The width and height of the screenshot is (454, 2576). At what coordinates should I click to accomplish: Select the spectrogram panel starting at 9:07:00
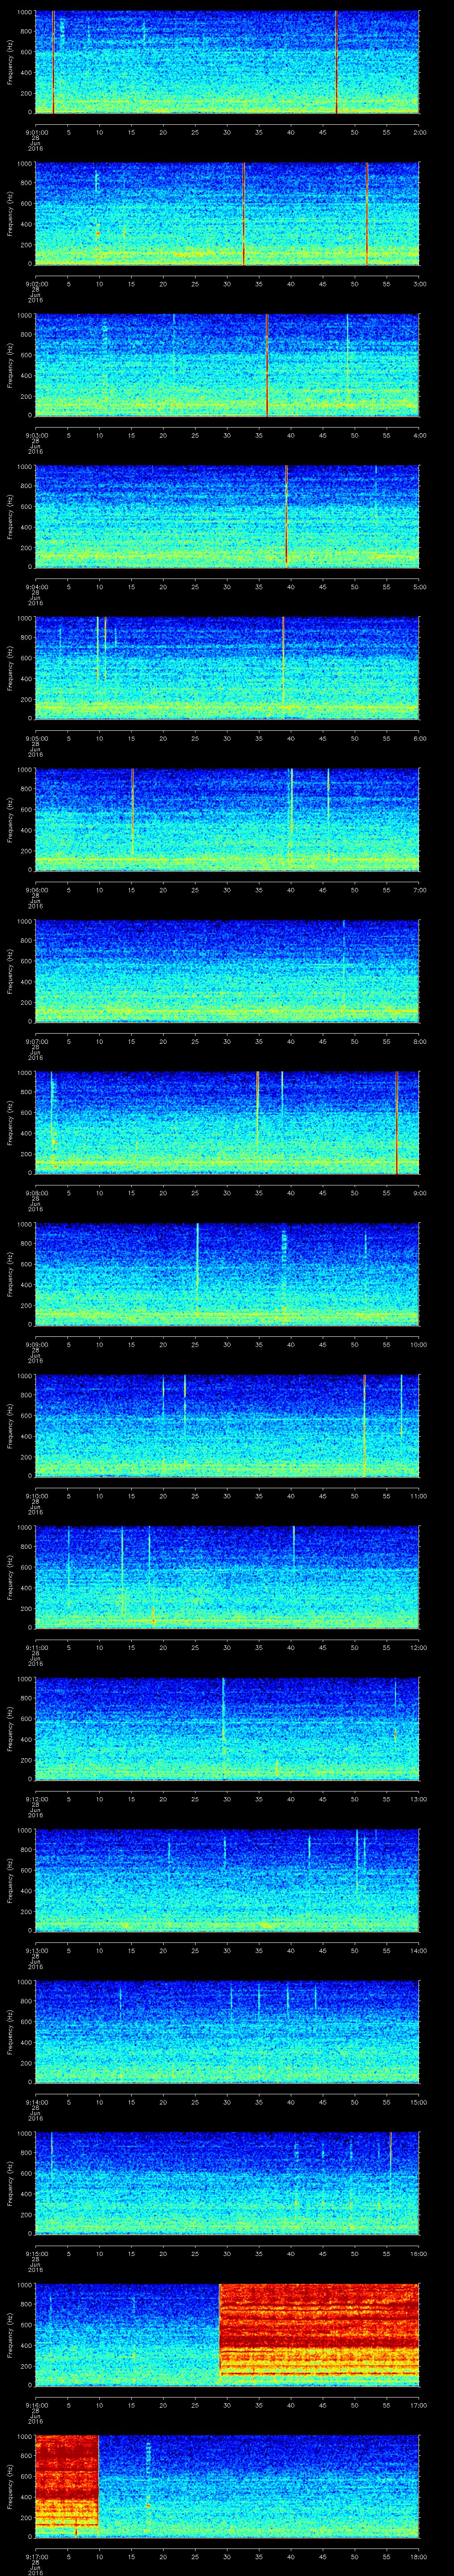tap(227, 971)
